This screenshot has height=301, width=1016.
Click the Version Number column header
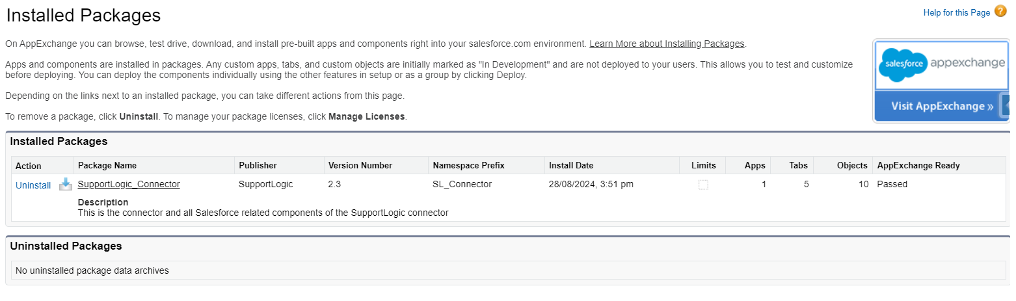pyautogui.click(x=360, y=165)
